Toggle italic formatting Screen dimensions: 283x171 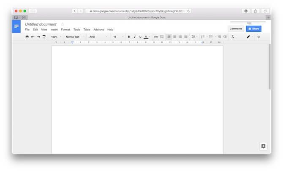point(135,37)
